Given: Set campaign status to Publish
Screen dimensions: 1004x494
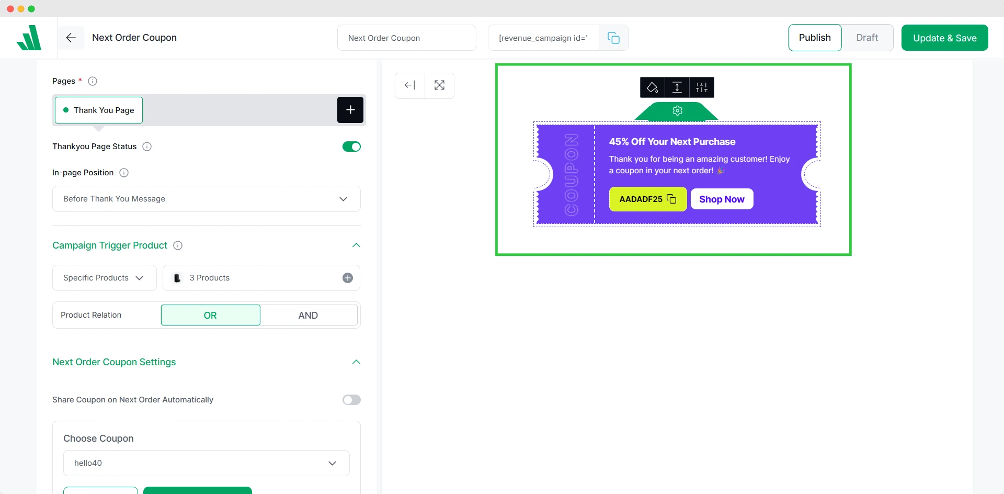Looking at the screenshot, I should (x=815, y=38).
